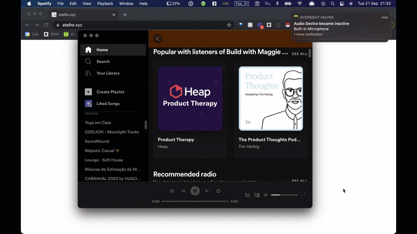
Task: Click the R extension icon in toolbar
Action: (269, 25)
